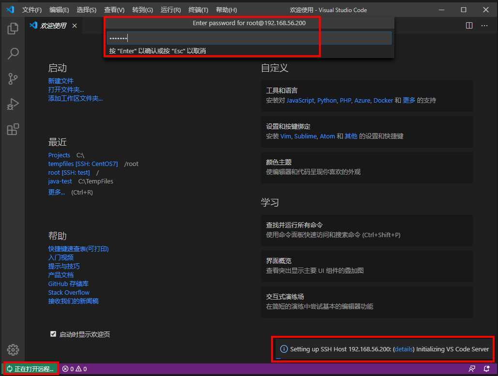This screenshot has width=498, height=376.
Task: Open the Run and Debug view
Action: tap(13, 104)
